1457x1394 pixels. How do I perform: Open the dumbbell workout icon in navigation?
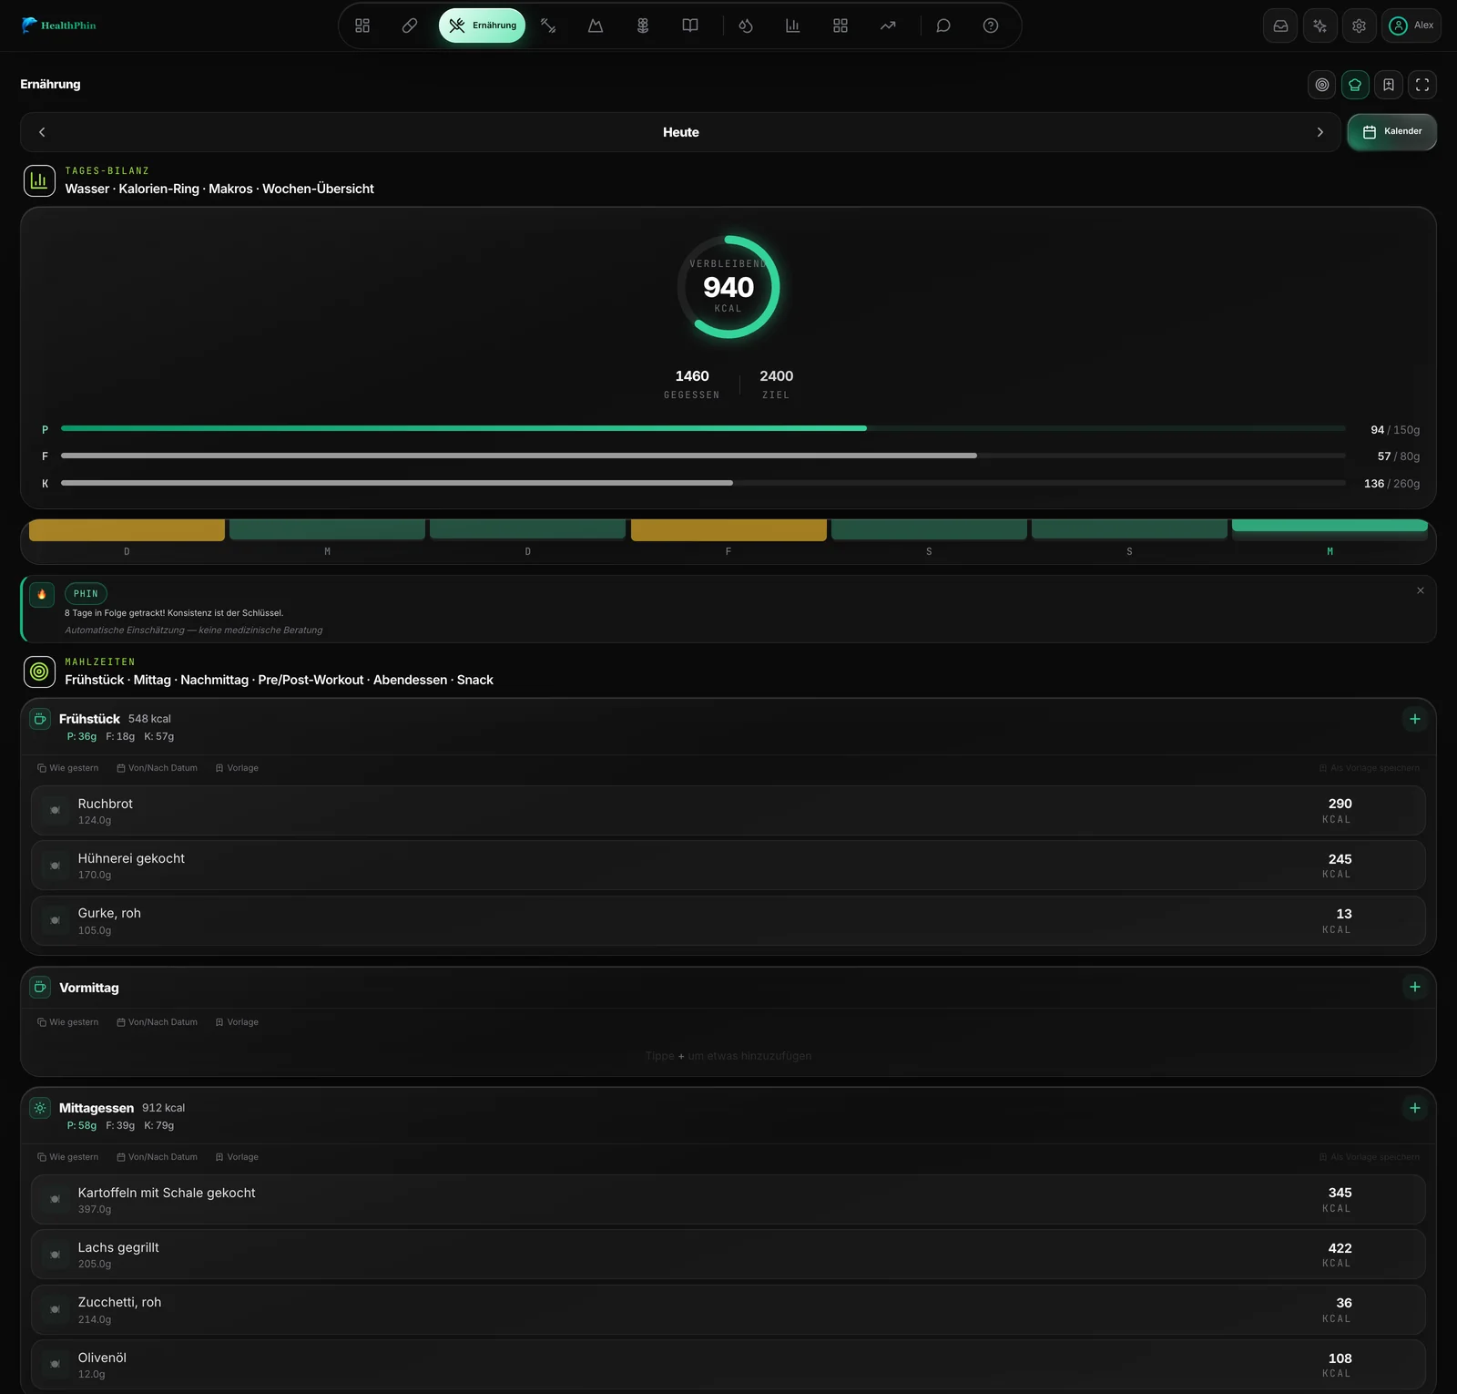(x=548, y=26)
